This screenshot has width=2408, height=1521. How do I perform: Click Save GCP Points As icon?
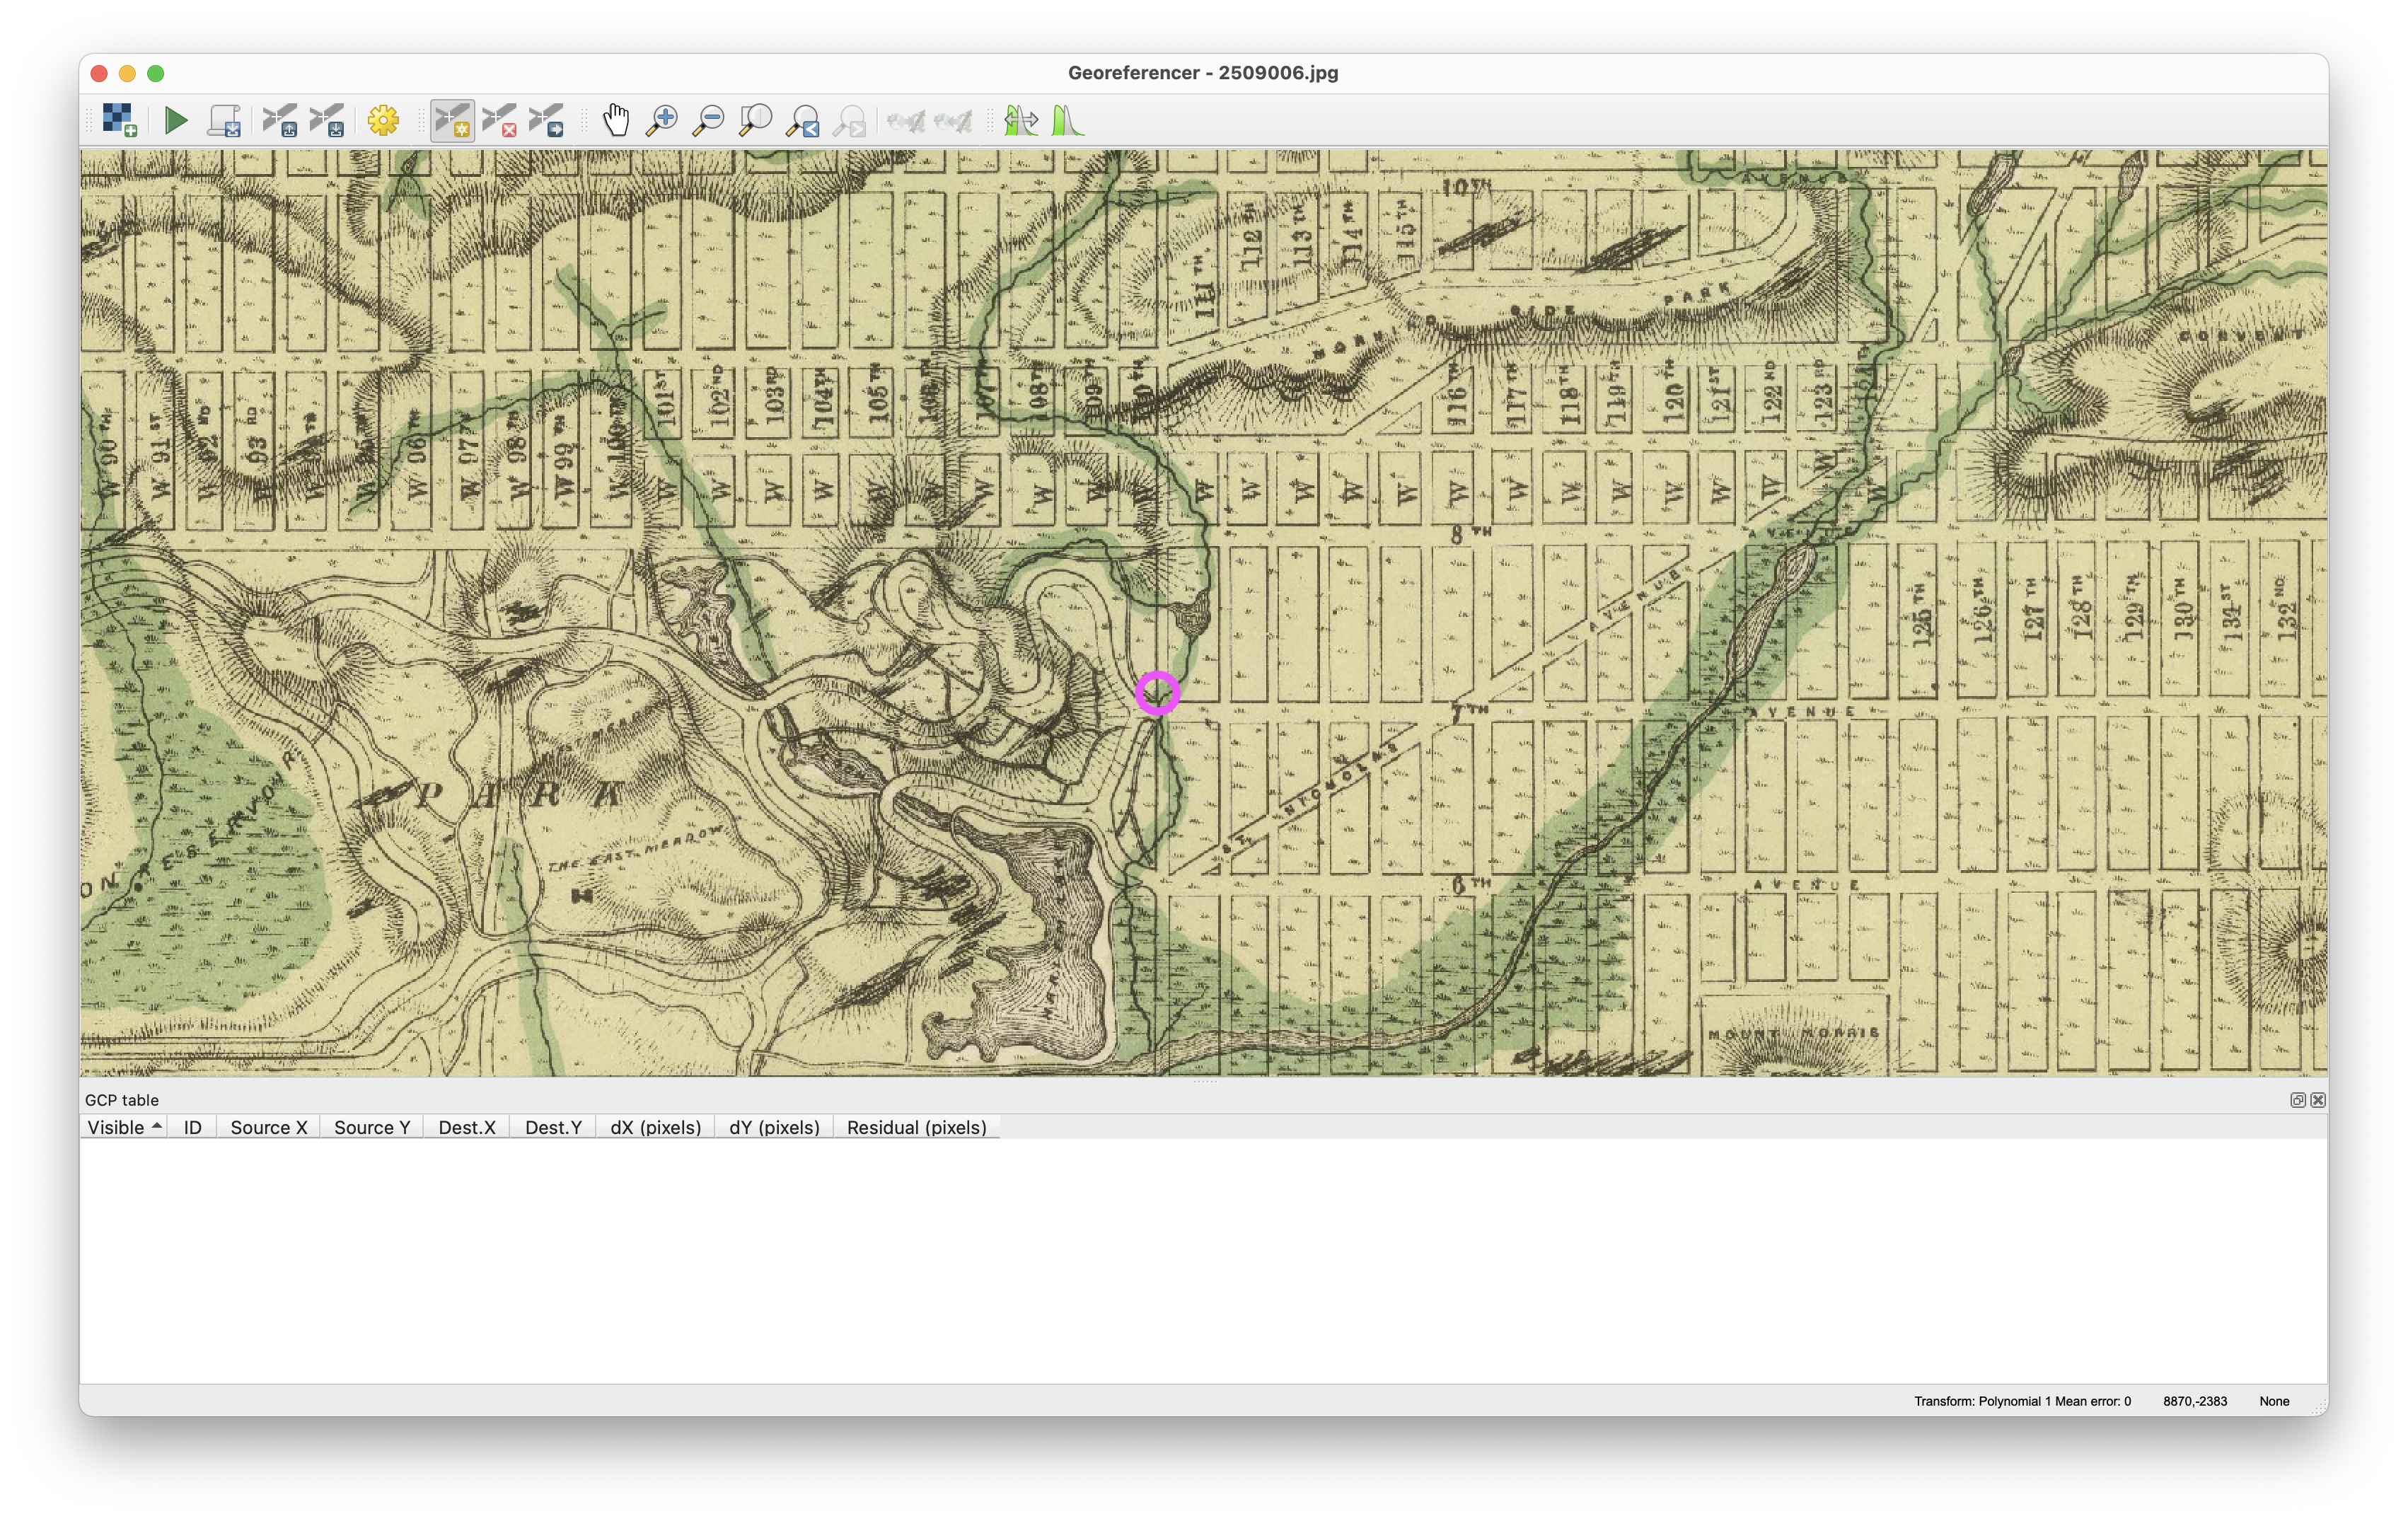[327, 121]
